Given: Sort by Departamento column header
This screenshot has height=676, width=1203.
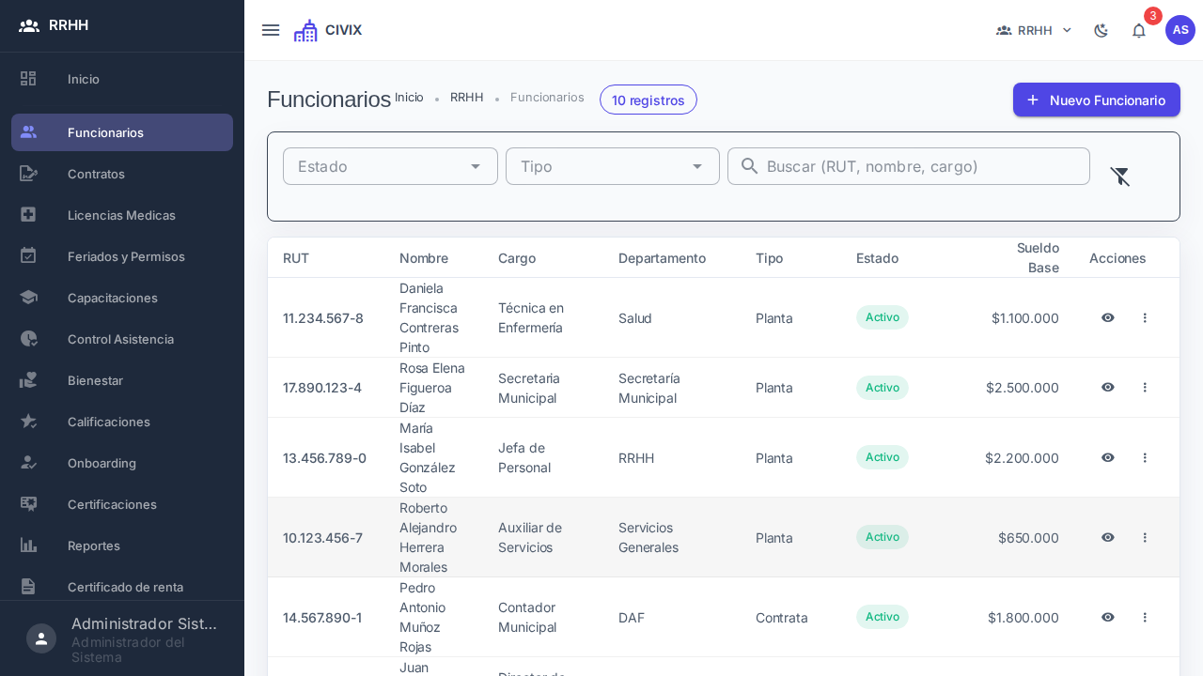Looking at the screenshot, I should coord(662,258).
